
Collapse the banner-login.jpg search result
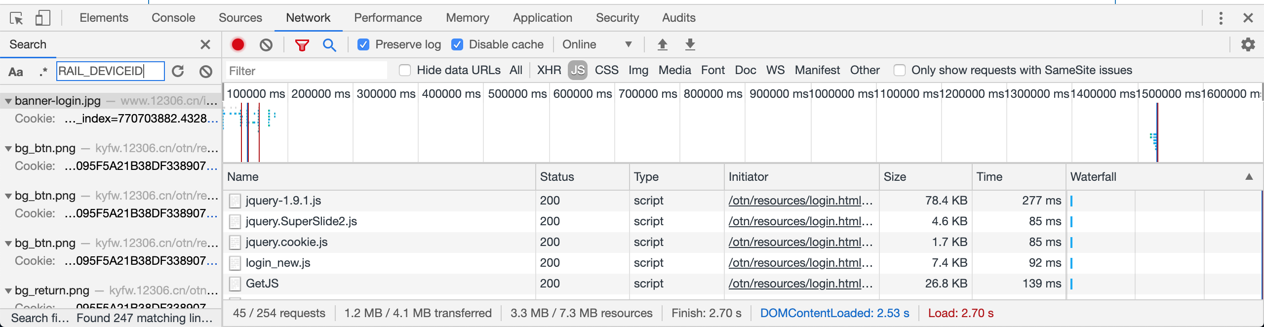pos(8,101)
